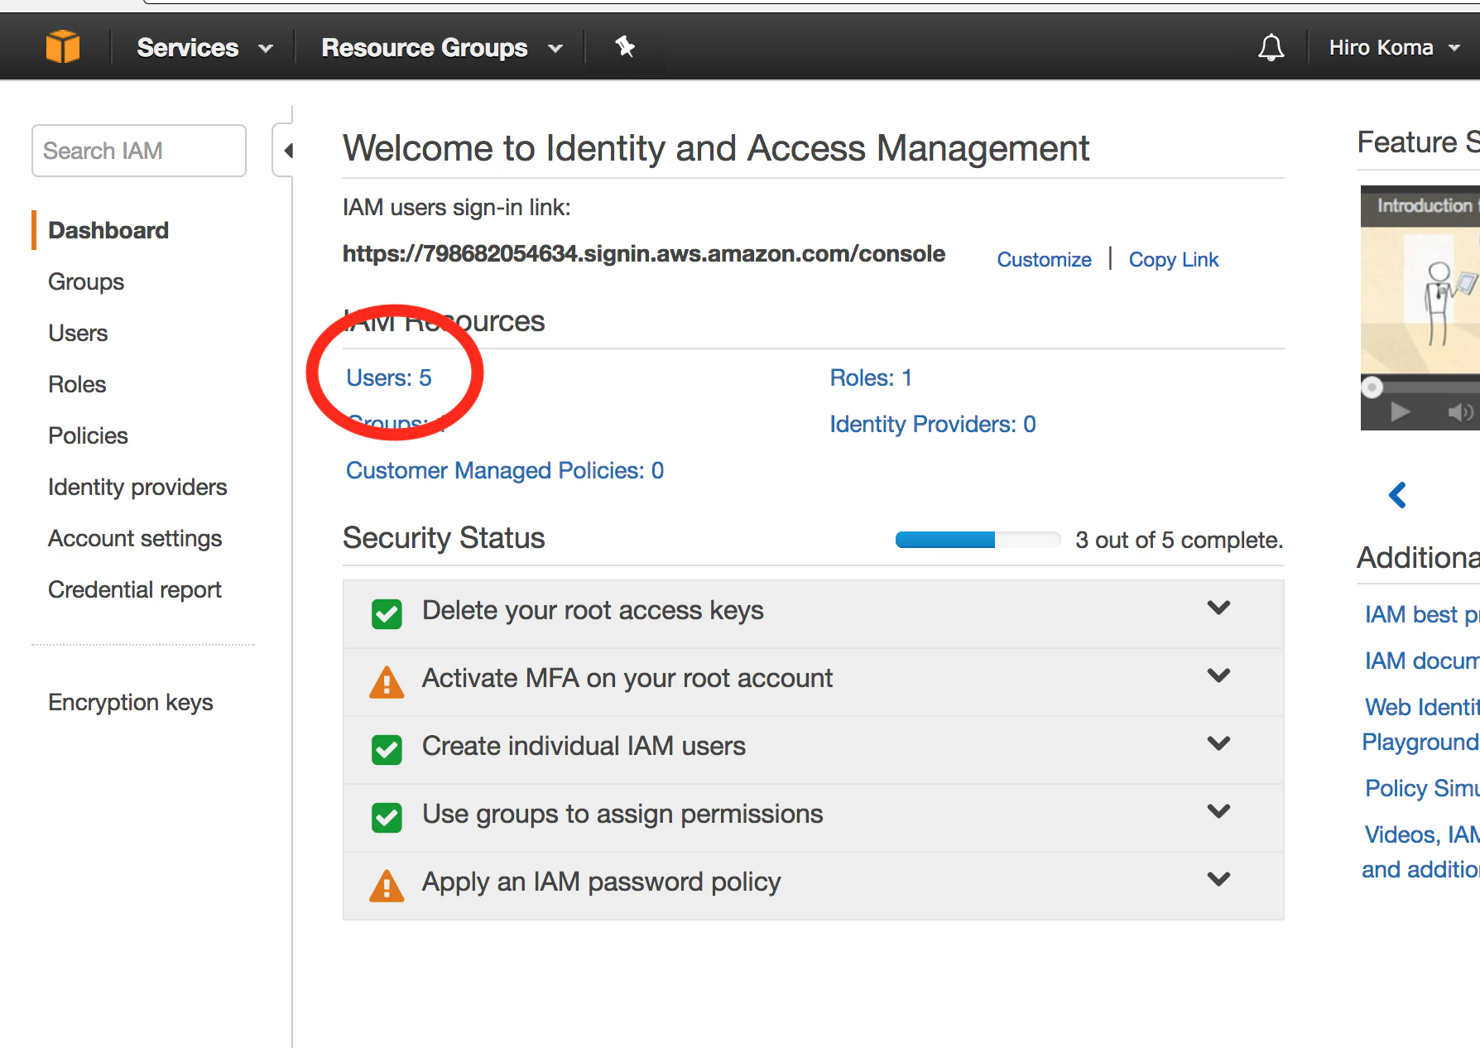Play the Introduction video
The height and width of the screenshot is (1048, 1480).
pyautogui.click(x=1400, y=411)
